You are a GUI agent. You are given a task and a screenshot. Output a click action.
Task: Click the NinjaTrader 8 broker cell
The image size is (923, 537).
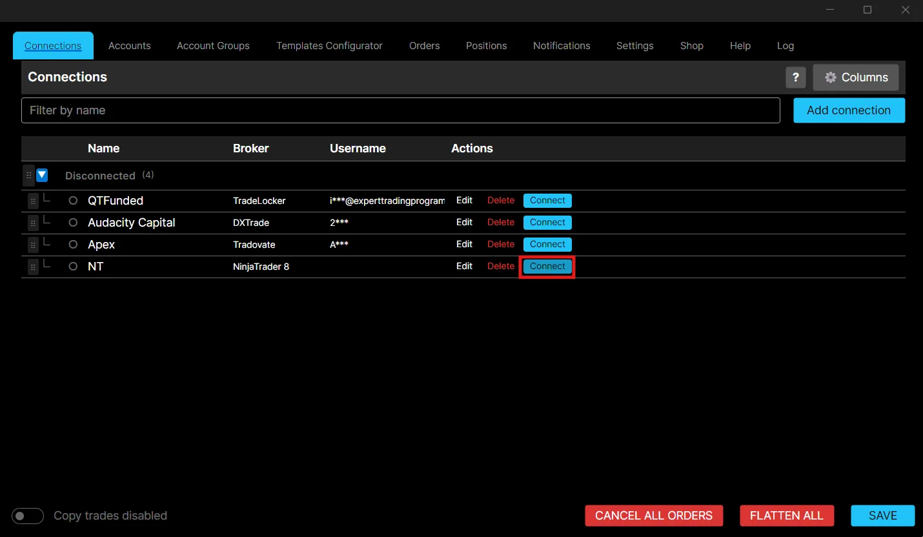point(261,267)
